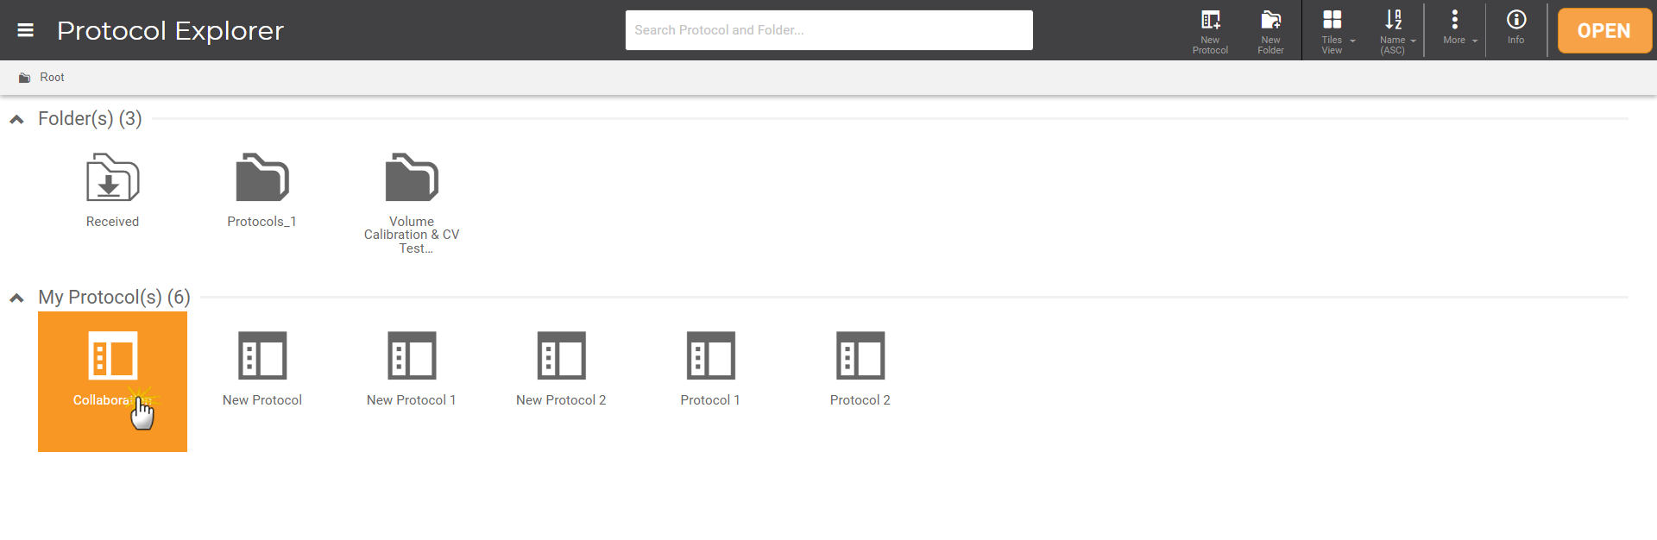
Task: Open the hamburger navigation menu
Action: click(26, 30)
